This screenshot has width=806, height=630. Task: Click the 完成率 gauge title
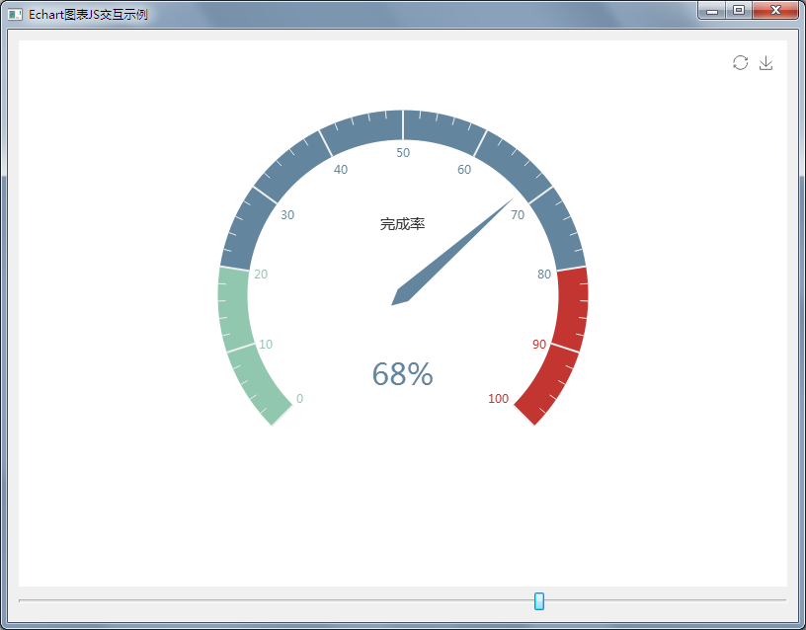[402, 224]
